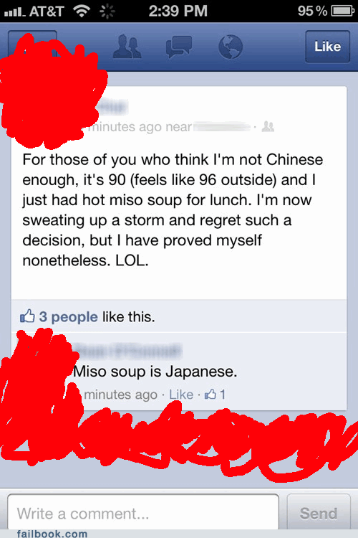Tap the battery indicator icon

pos(342,11)
